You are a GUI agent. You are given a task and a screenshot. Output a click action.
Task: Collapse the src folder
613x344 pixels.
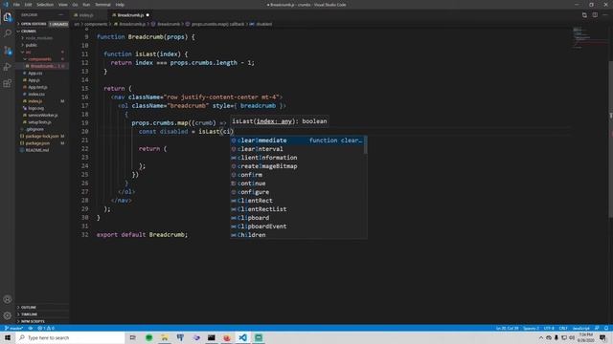(42, 53)
